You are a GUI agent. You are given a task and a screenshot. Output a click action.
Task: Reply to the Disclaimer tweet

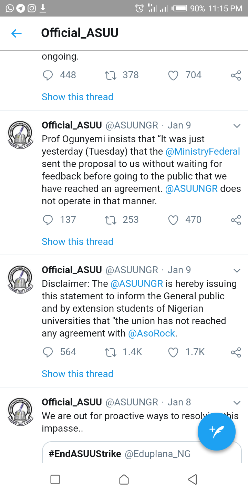pyautogui.click(x=48, y=352)
